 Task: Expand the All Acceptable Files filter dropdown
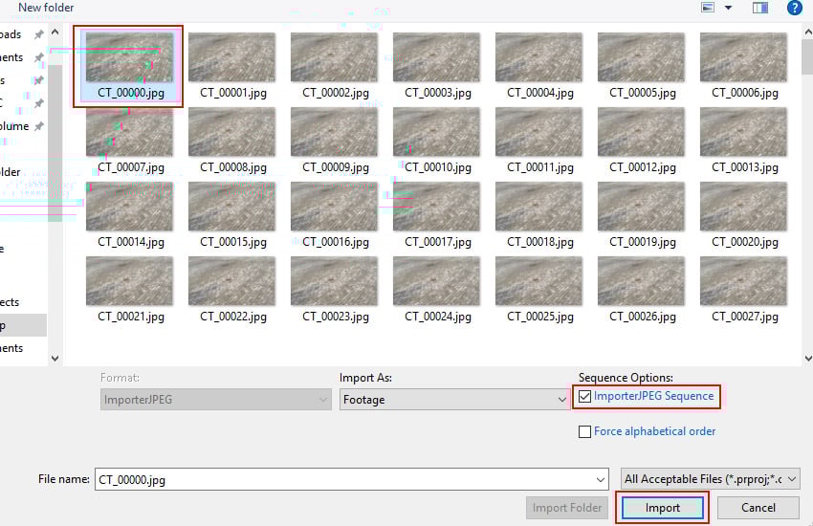[711, 479]
